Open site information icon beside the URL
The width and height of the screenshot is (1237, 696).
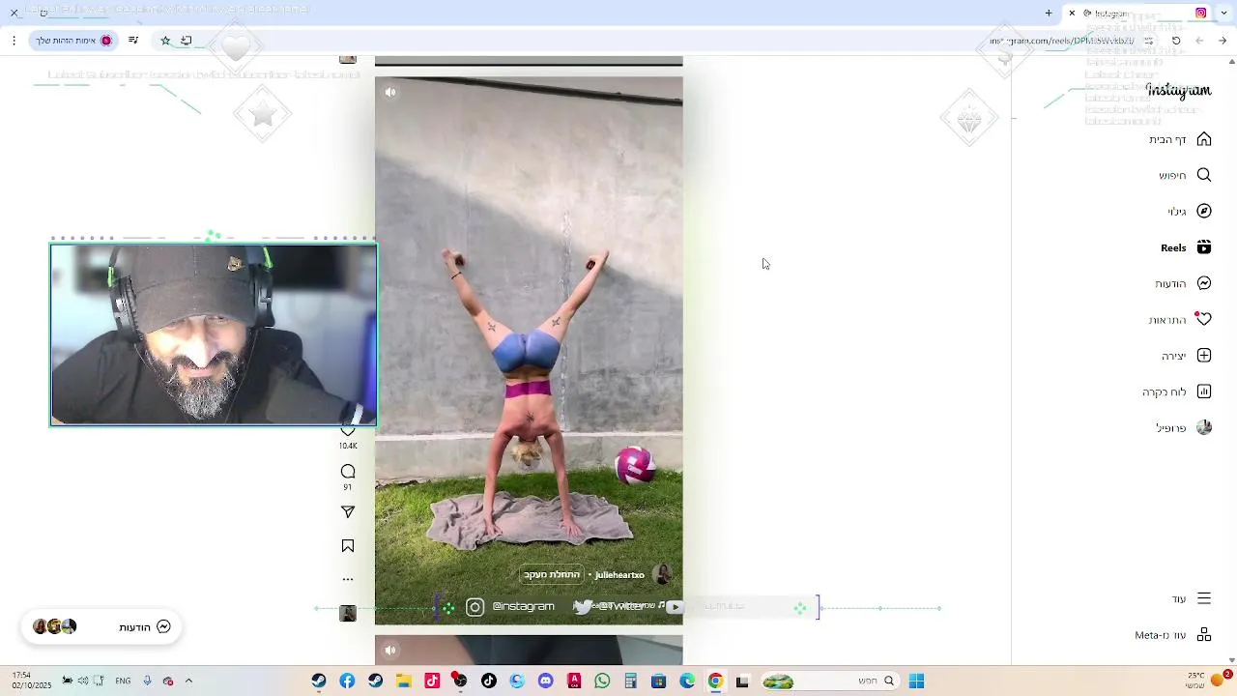pos(1148,41)
